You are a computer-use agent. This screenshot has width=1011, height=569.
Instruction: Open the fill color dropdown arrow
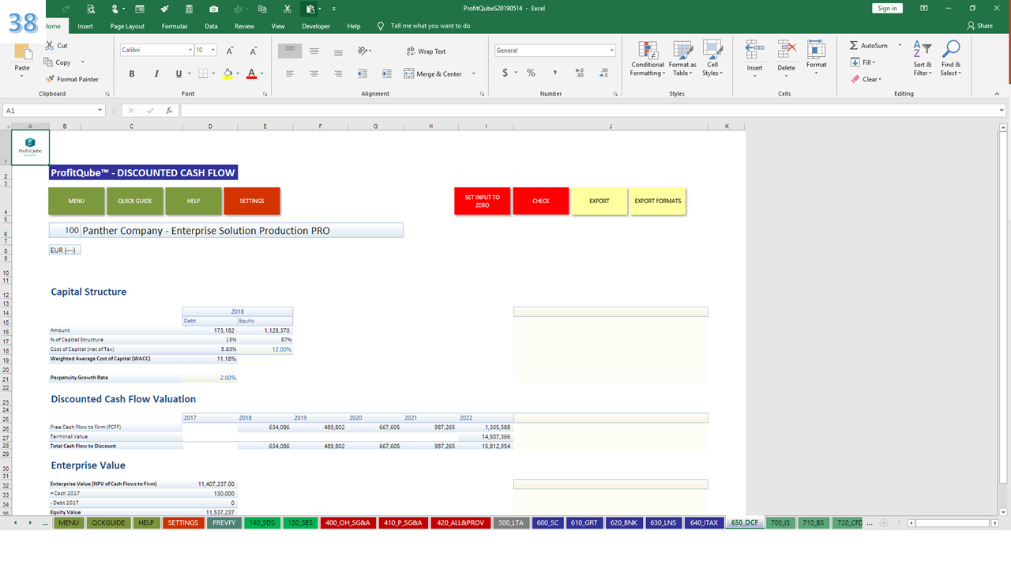(x=238, y=73)
